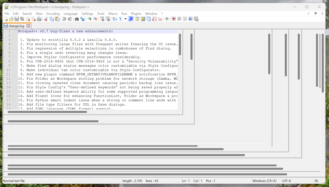Cut selection with the scissors icon
This screenshot has width=329, height=187.
point(46,19)
